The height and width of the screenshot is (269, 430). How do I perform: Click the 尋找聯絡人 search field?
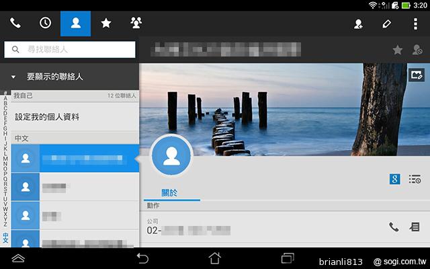70,50
